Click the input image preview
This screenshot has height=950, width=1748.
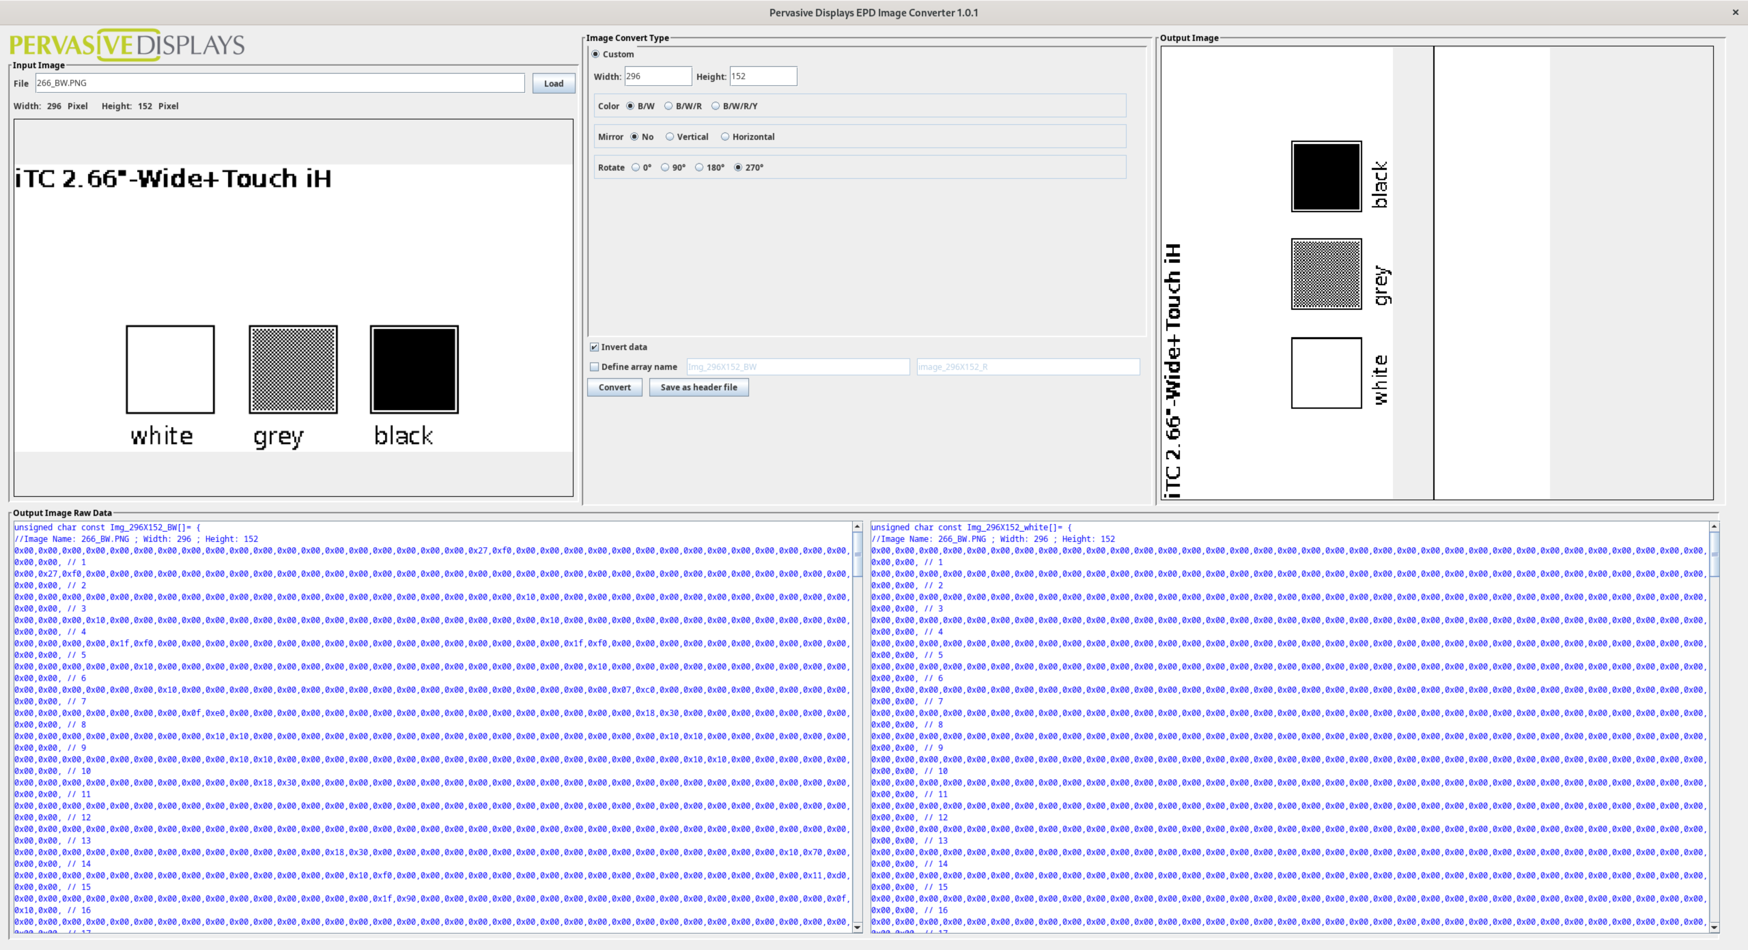(x=293, y=308)
